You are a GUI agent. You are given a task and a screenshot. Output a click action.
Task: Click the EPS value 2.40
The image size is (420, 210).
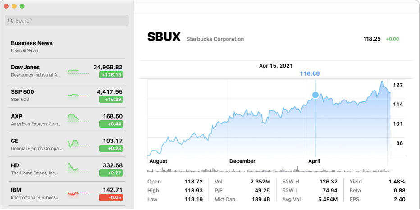(400, 199)
